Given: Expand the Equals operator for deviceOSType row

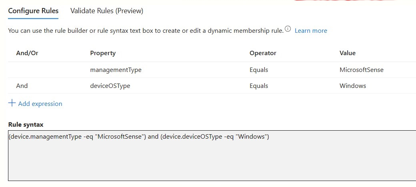Looking at the screenshot, I should tap(259, 86).
